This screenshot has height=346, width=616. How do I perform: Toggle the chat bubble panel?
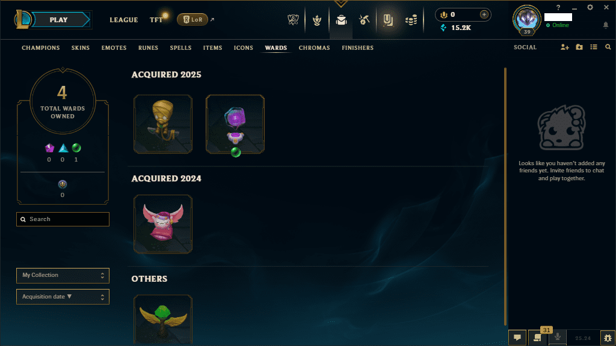point(517,338)
